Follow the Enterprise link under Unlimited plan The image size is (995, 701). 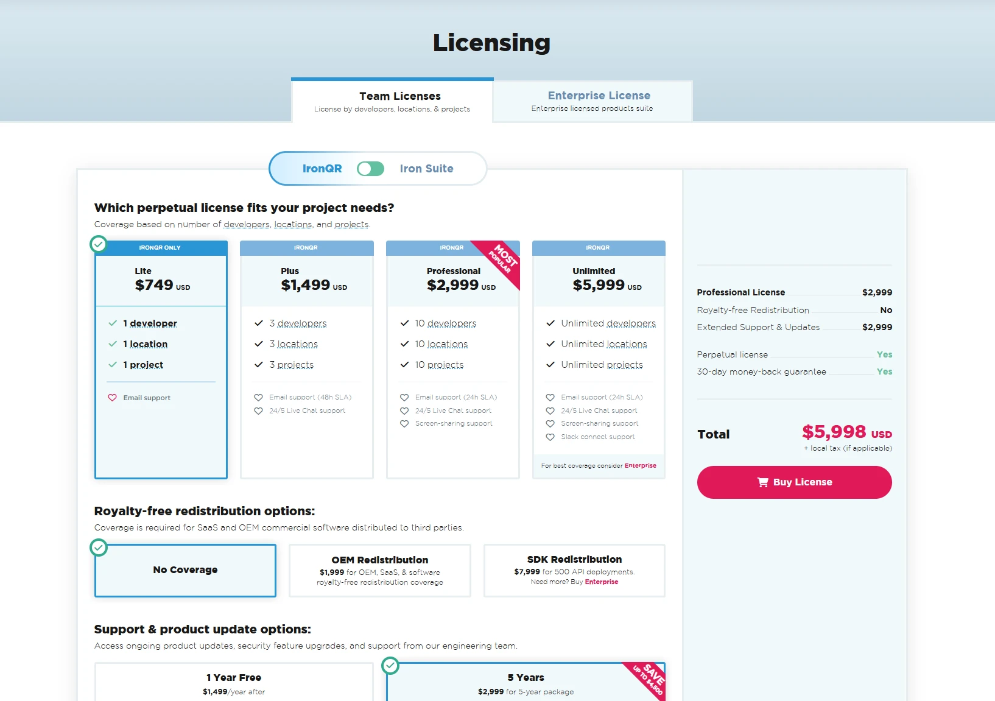pyautogui.click(x=640, y=466)
